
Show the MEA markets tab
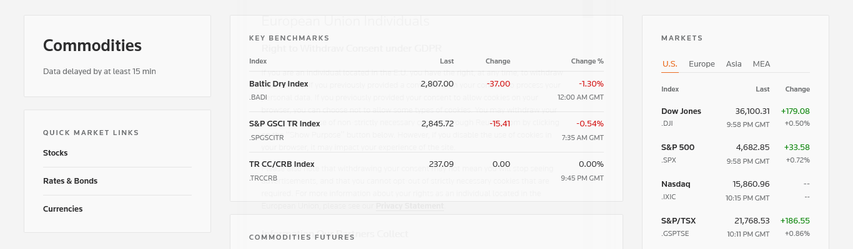(761, 64)
